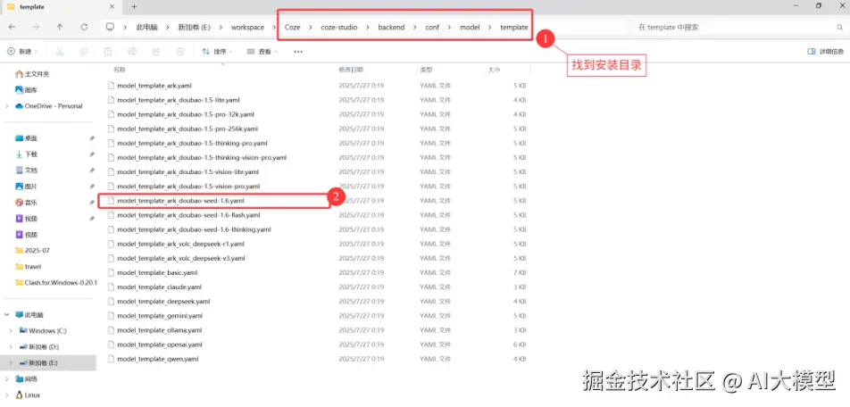Close the template tab
The height and width of the screenshot is (407, 850).
tap(112, 6)
